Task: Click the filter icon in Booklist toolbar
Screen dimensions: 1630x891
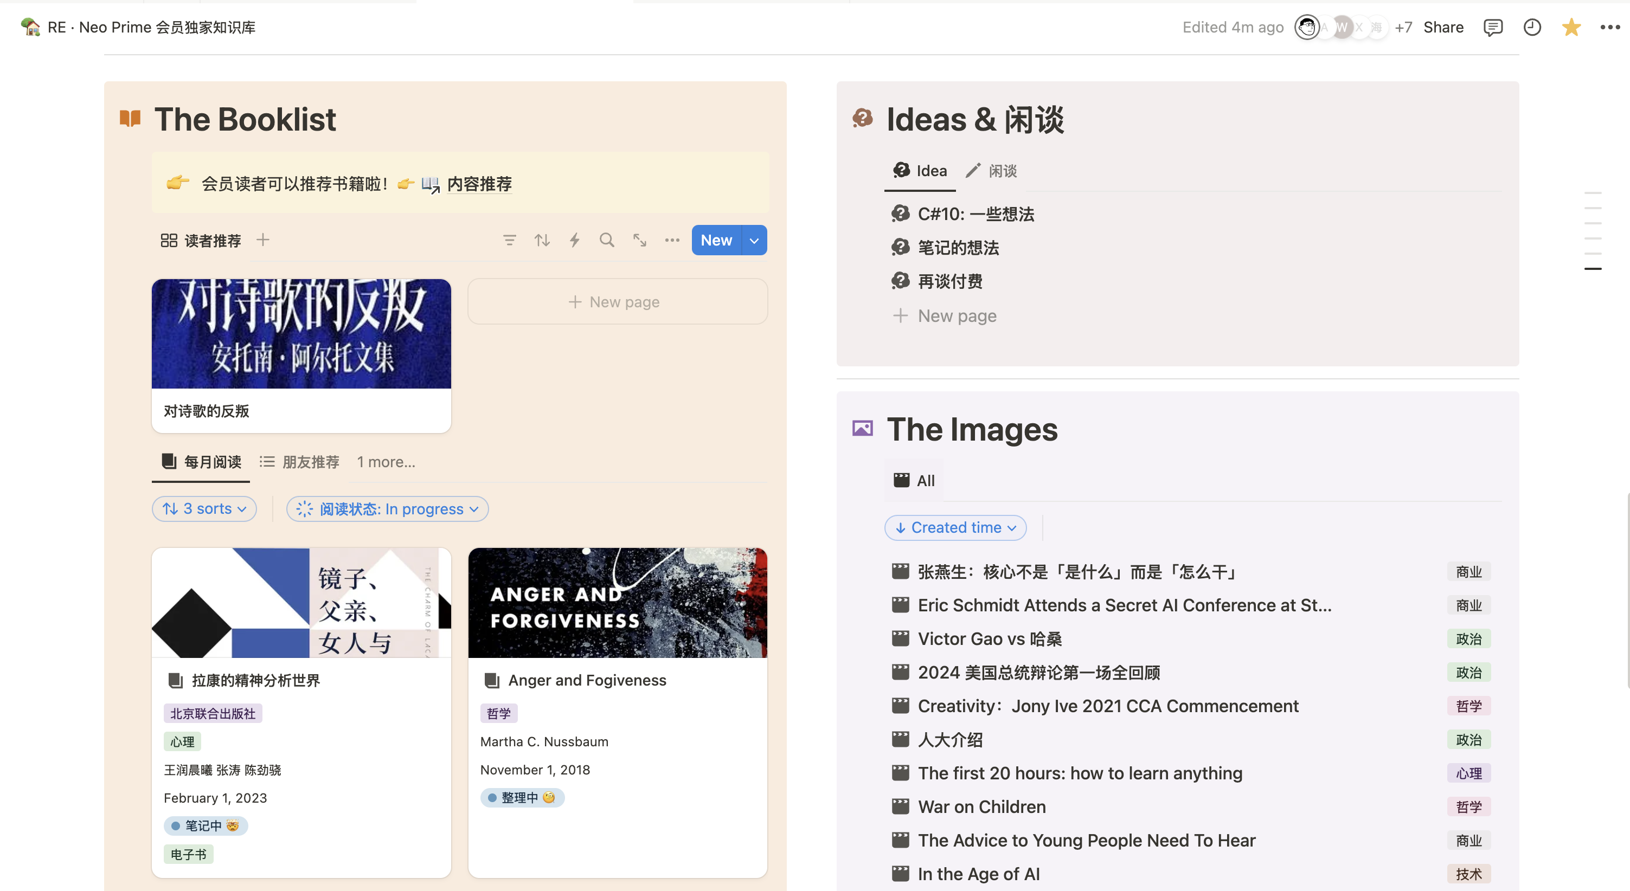Action: (509, 240)
